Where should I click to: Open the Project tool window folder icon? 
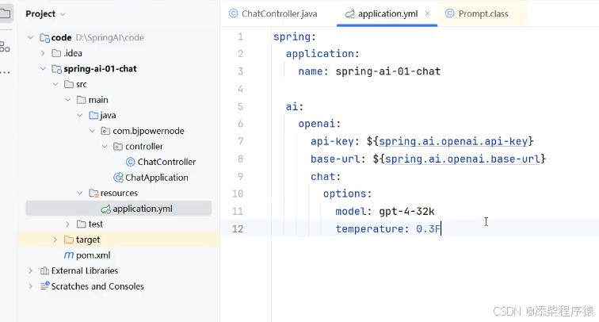pyautogui.click(x=6, y=13)
